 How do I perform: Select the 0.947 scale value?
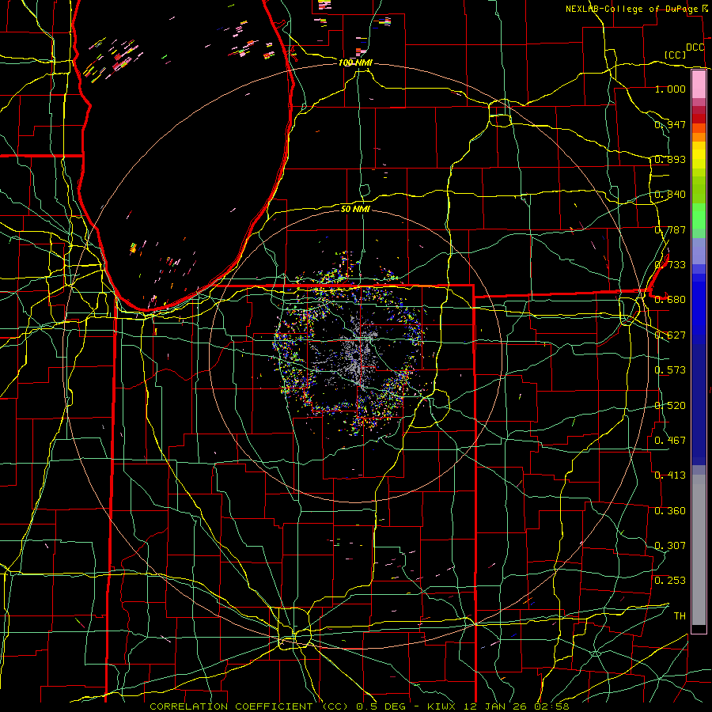[670, 124]
